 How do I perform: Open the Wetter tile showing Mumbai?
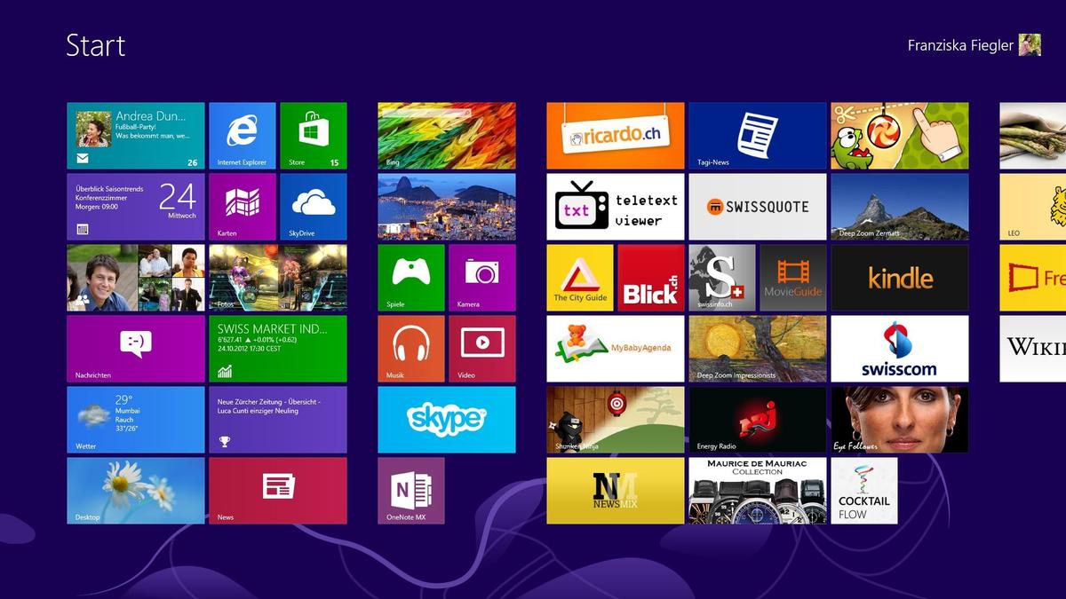[x=136, y=420]
